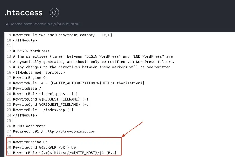Click the "<IfModule mod_rewrite.c>" line
The image size is (235, 157).
coord(39,73)
